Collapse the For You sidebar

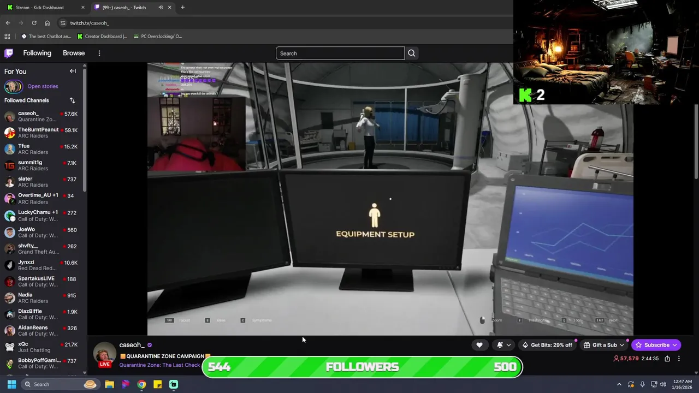coord(73,71)
